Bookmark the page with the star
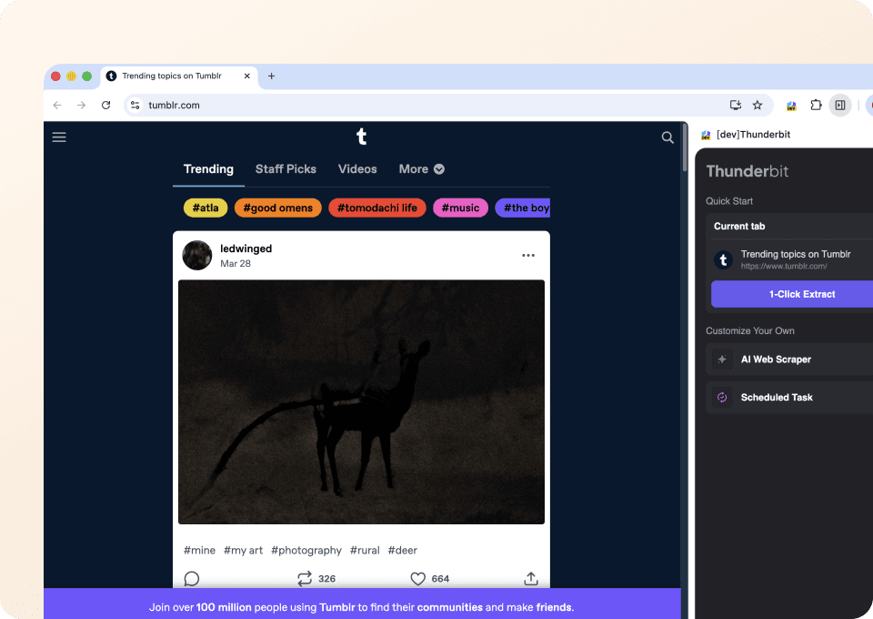This screenshot has height=619, width=873. point(758,105)
